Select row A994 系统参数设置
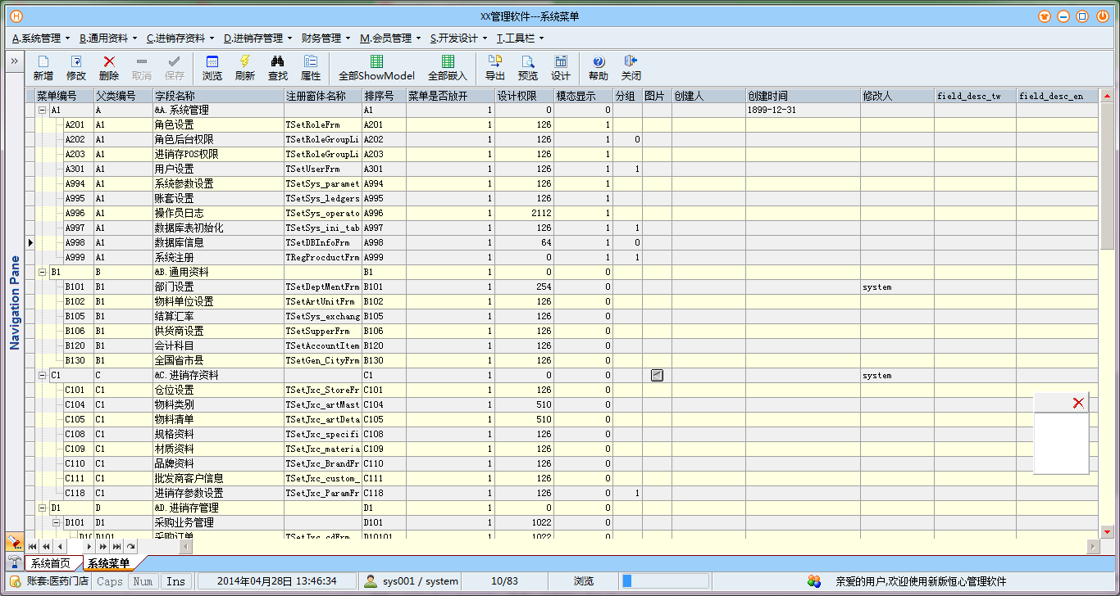This screenshot has height=596, width=1120. pyautogui.click(x=566, y=183)
